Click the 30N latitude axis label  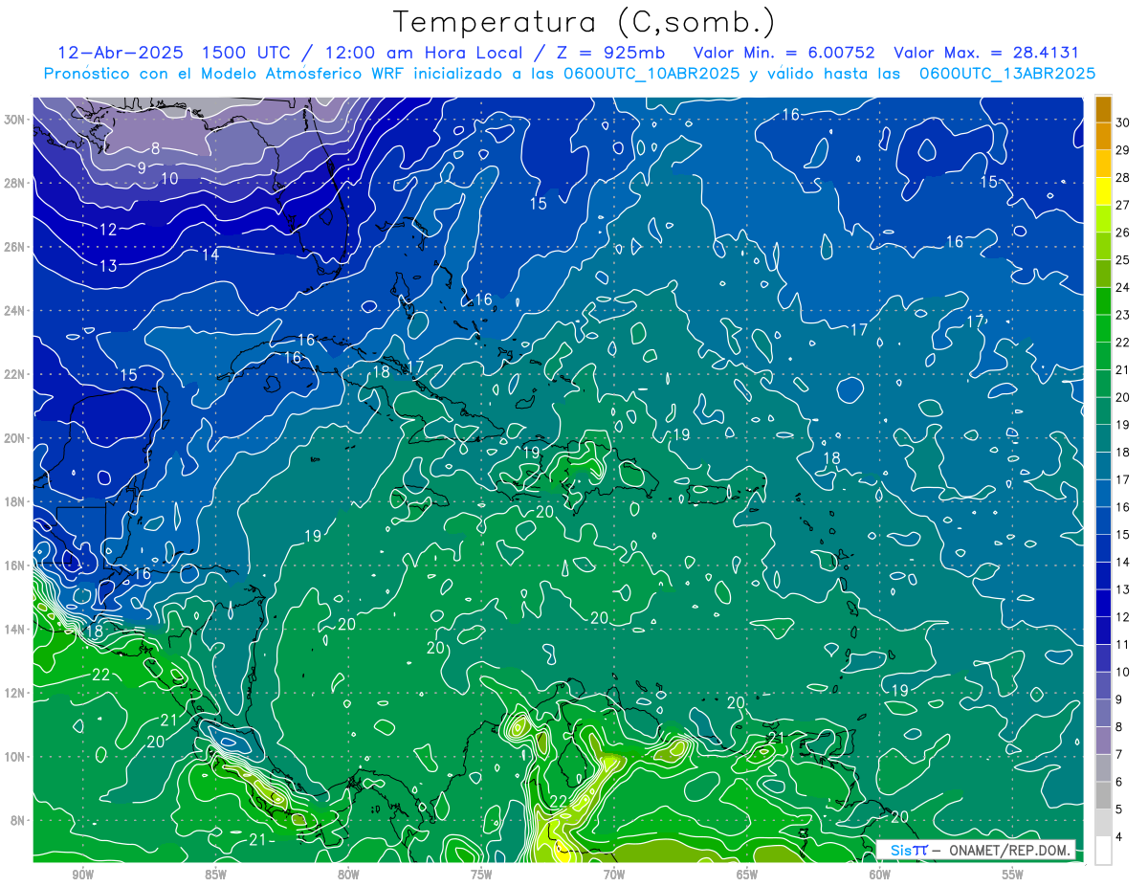coord(14,119)
